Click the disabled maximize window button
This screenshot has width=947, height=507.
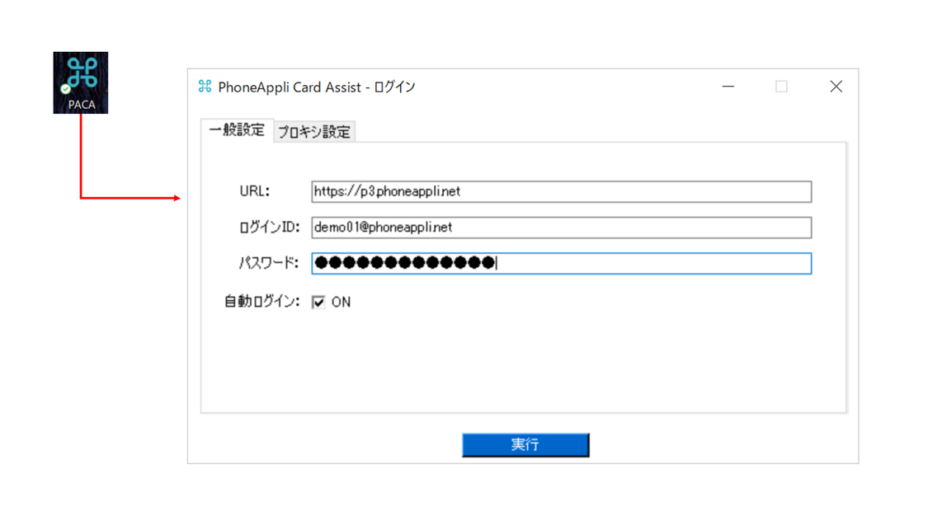point(781,87)
